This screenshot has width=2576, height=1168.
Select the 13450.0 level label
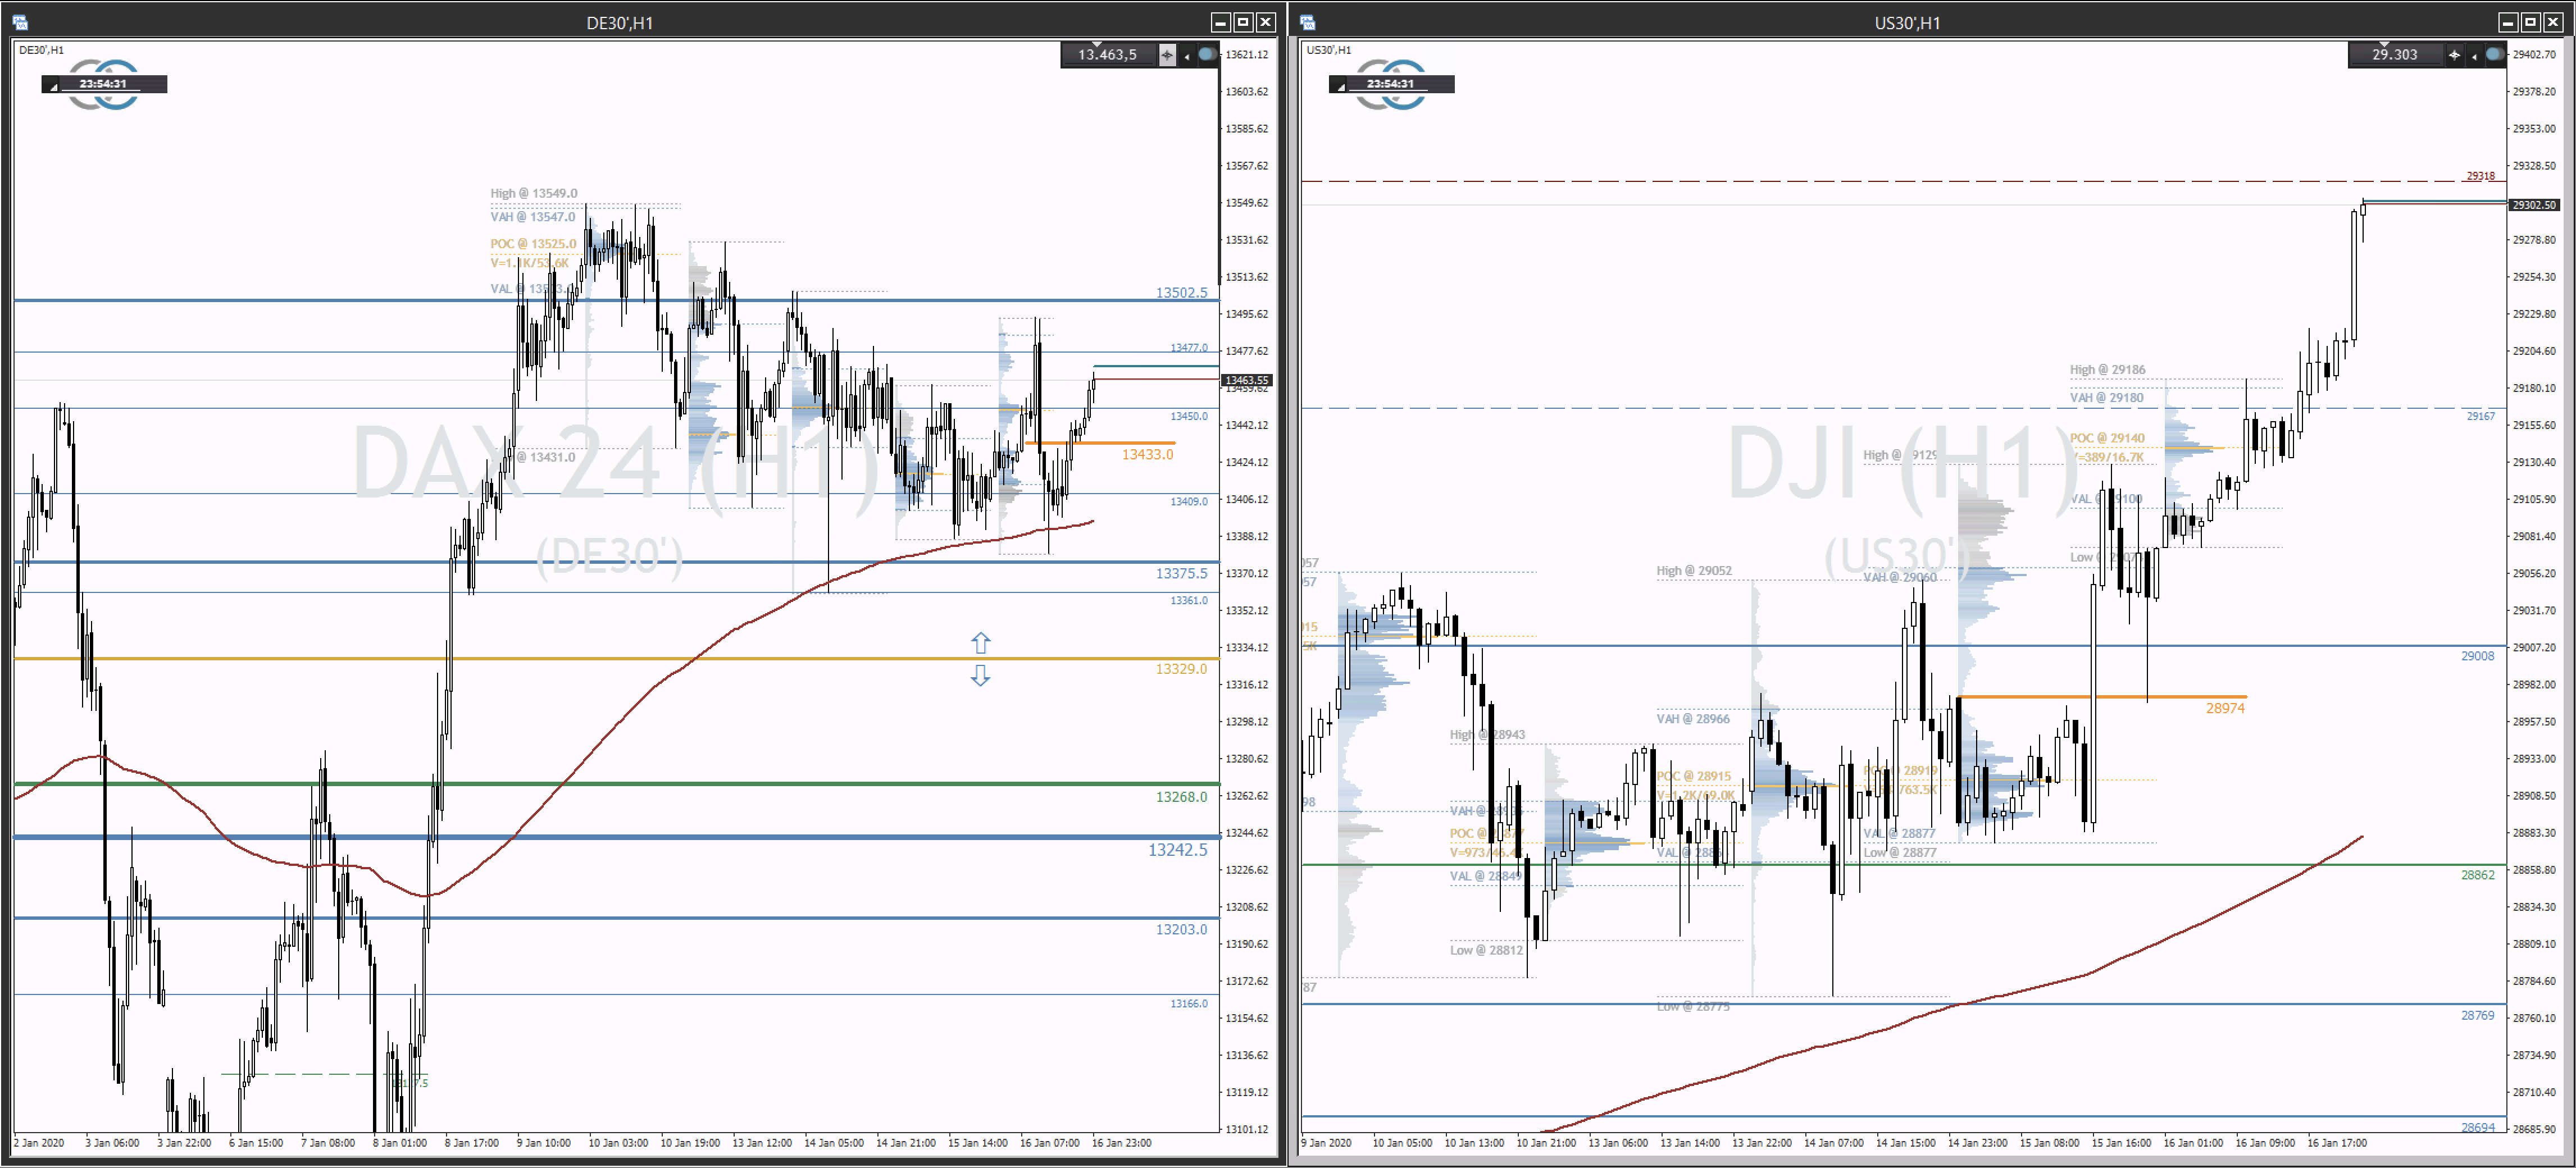coord(1189,416)
